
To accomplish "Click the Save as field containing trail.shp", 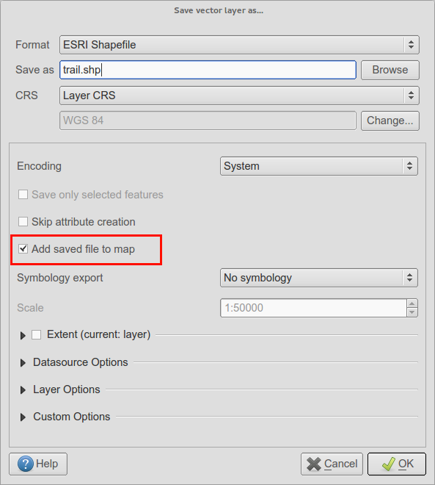I will [x=208, y=70].
